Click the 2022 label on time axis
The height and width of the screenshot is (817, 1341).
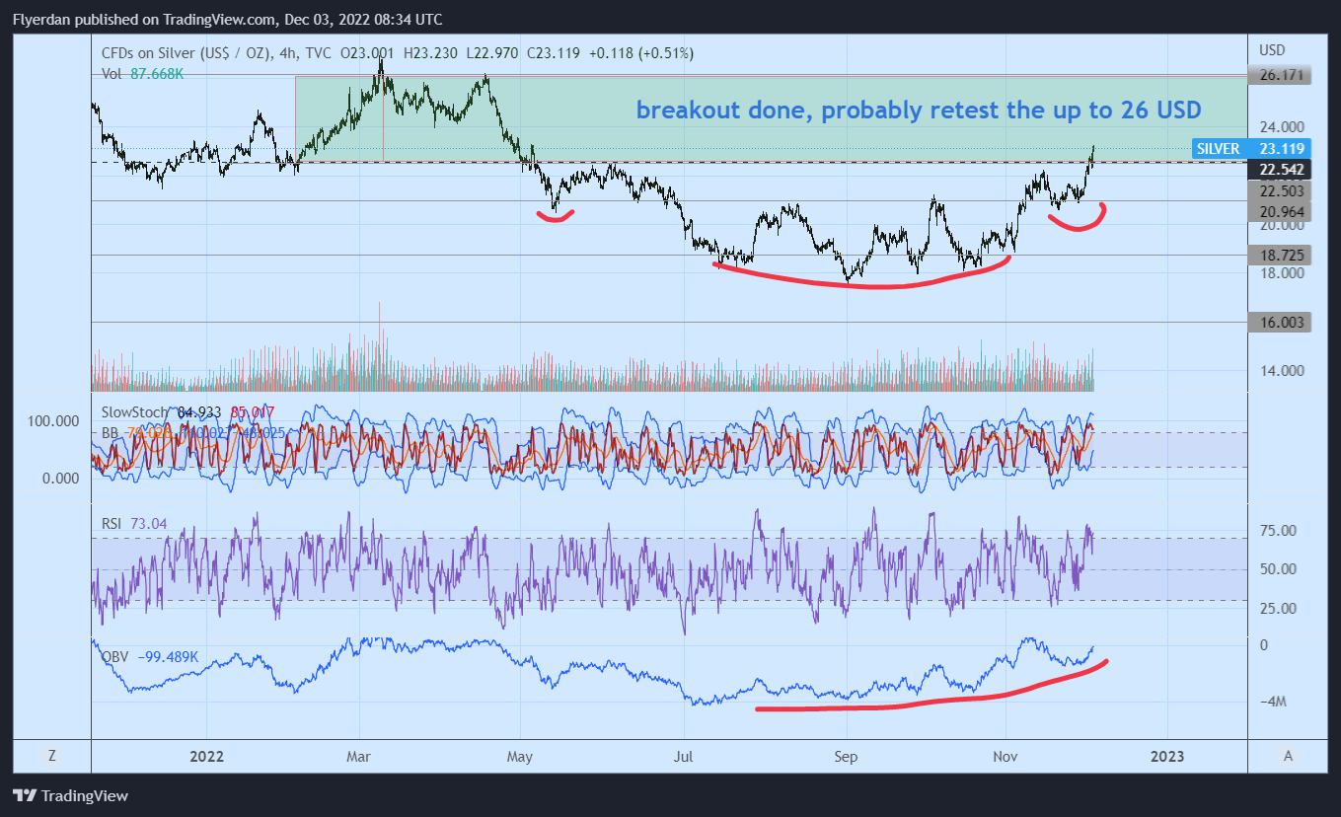[x=207, y=757]
